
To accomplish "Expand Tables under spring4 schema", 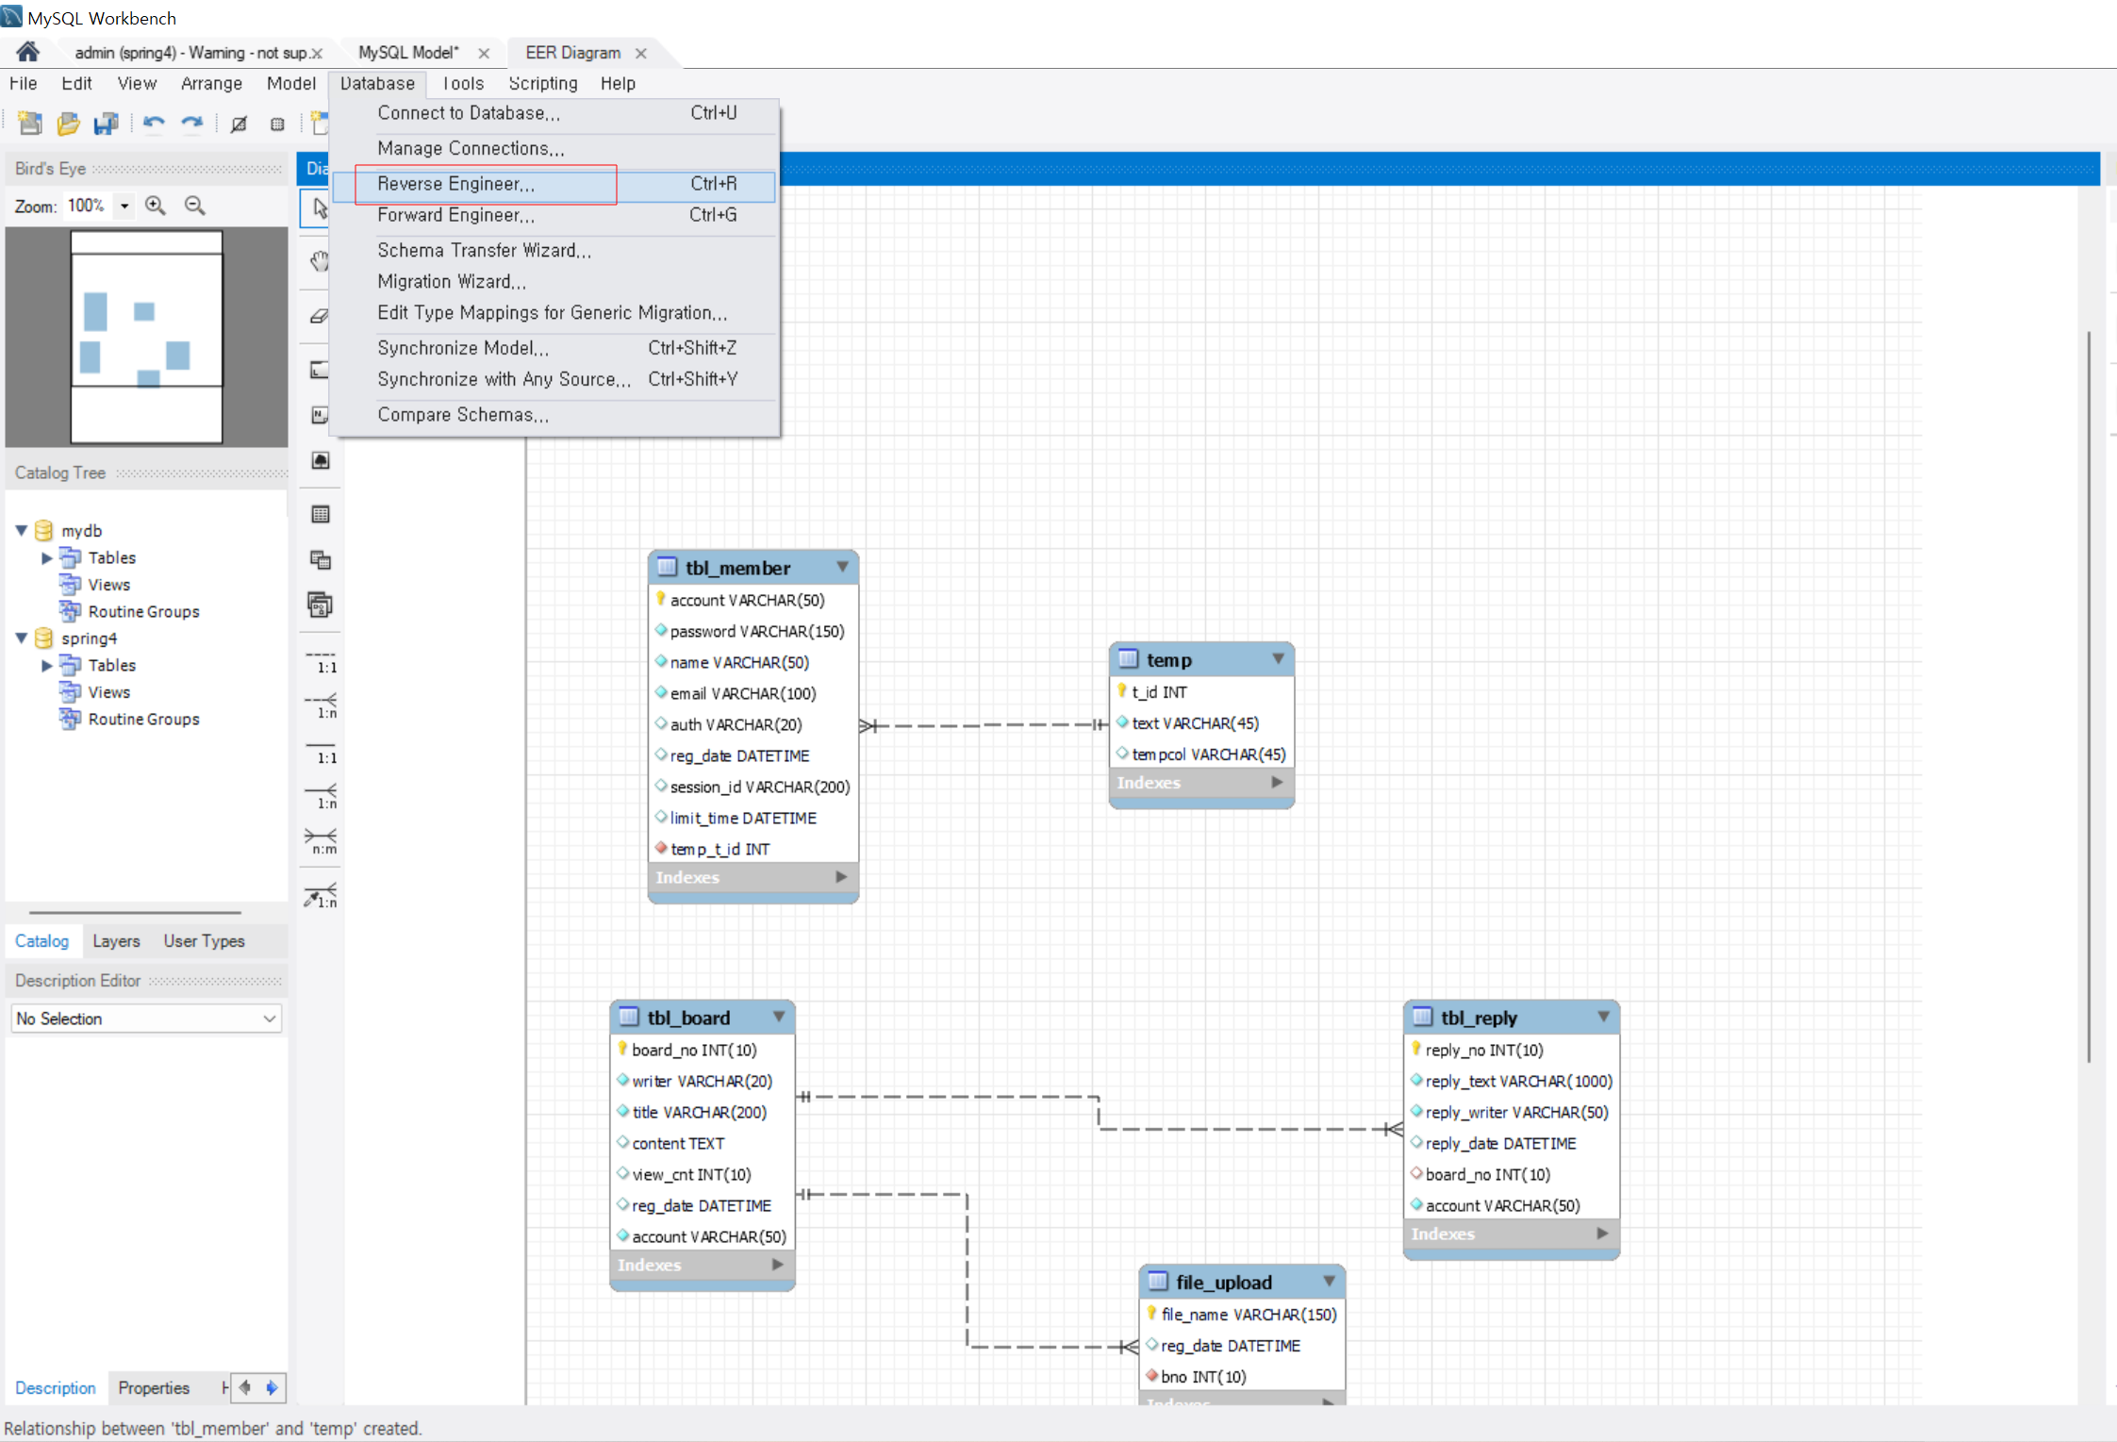I will (46, 666).
